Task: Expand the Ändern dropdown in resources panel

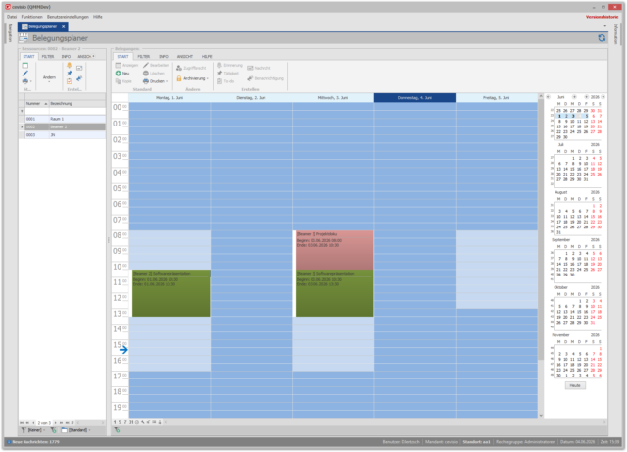Action: tap(49, 77)
